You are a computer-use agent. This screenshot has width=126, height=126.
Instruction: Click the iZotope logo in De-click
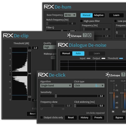[113, 75]
